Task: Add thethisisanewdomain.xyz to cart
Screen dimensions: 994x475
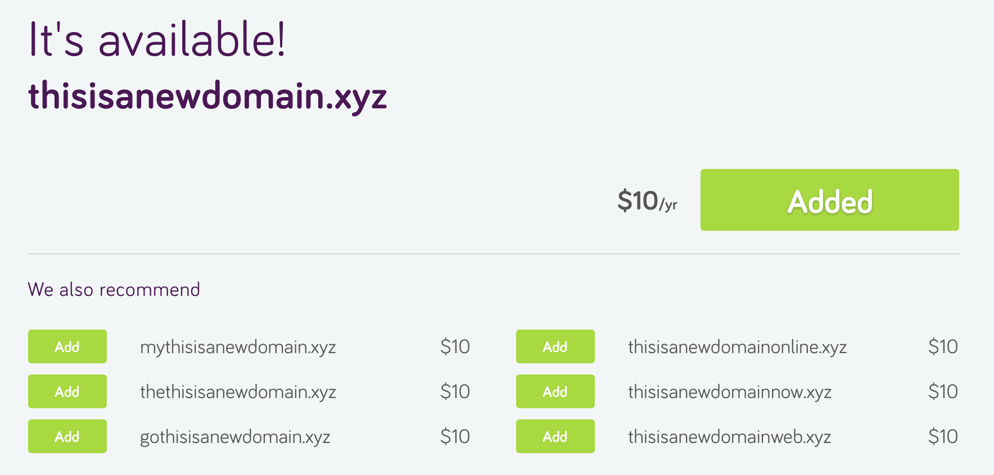Action: 67,391
